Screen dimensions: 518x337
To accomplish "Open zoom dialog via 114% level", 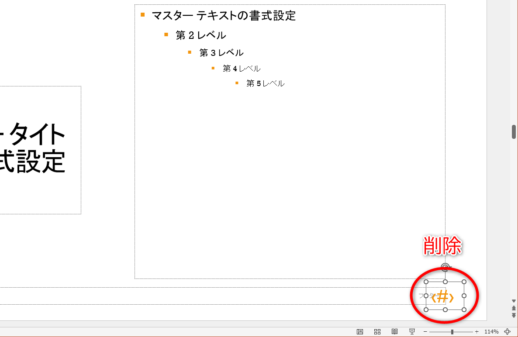I will 491,332.
